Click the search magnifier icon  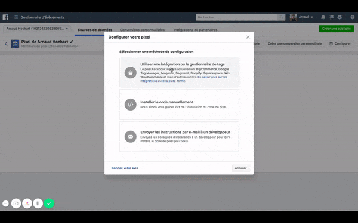(281, 17)
